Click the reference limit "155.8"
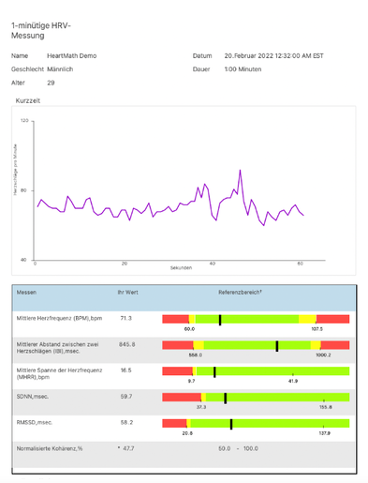368x483 pixels. 326,407
